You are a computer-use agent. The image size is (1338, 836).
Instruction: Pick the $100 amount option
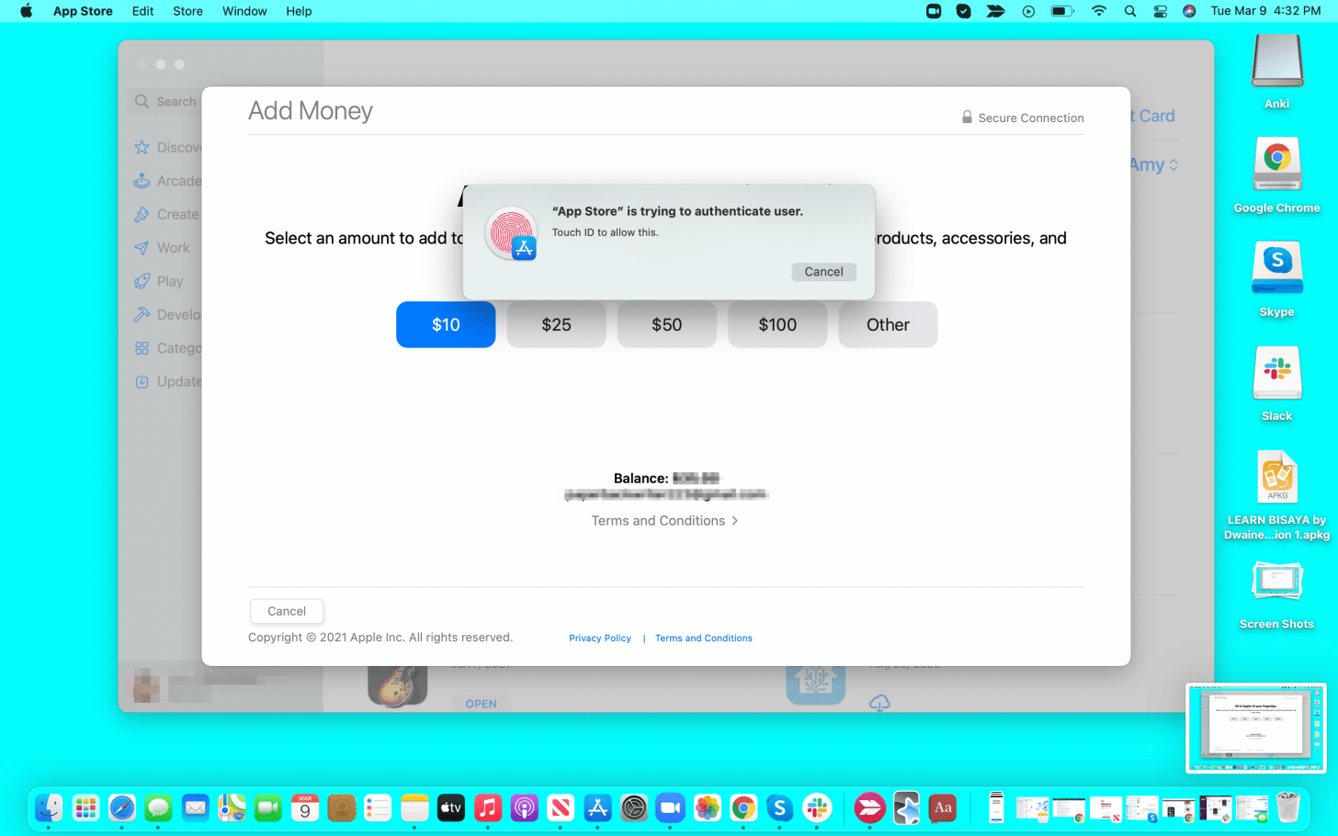click(777, 325)
